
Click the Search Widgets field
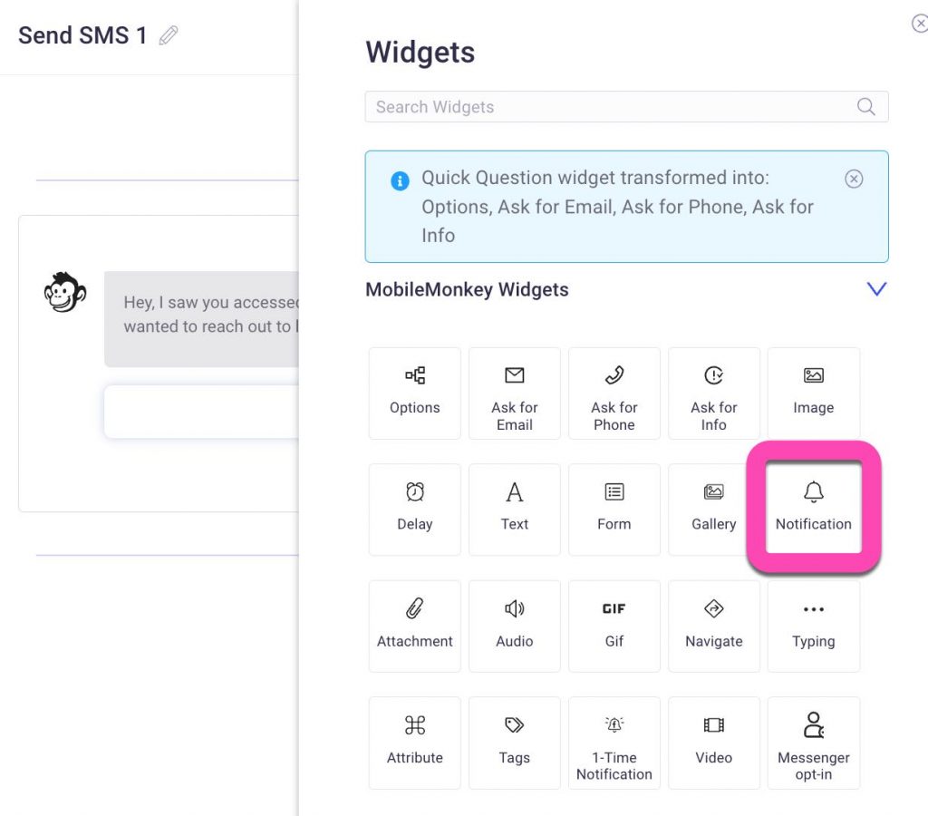(x=607, y=107)
